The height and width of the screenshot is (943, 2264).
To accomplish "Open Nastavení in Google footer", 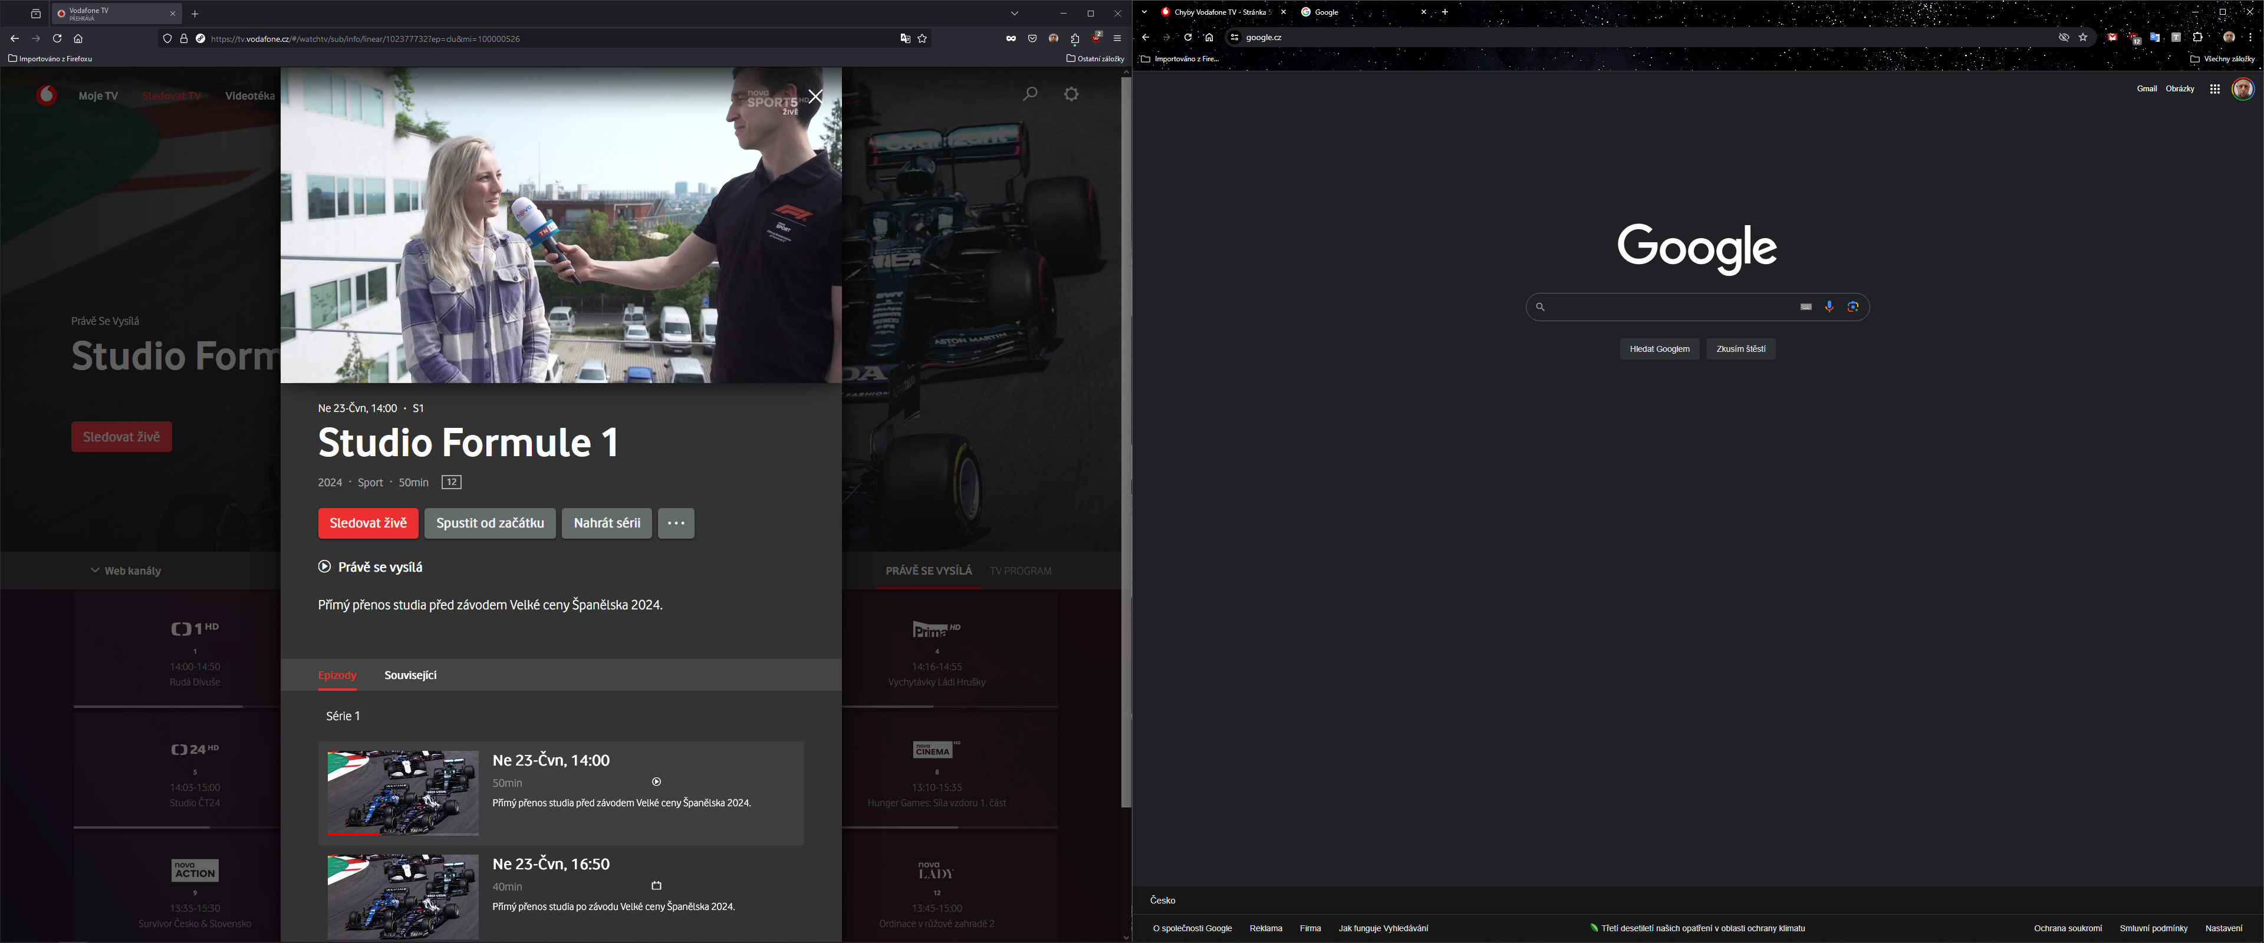I will click(x=2223, y=928).
